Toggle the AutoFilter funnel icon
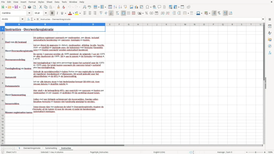 point(125,7)
